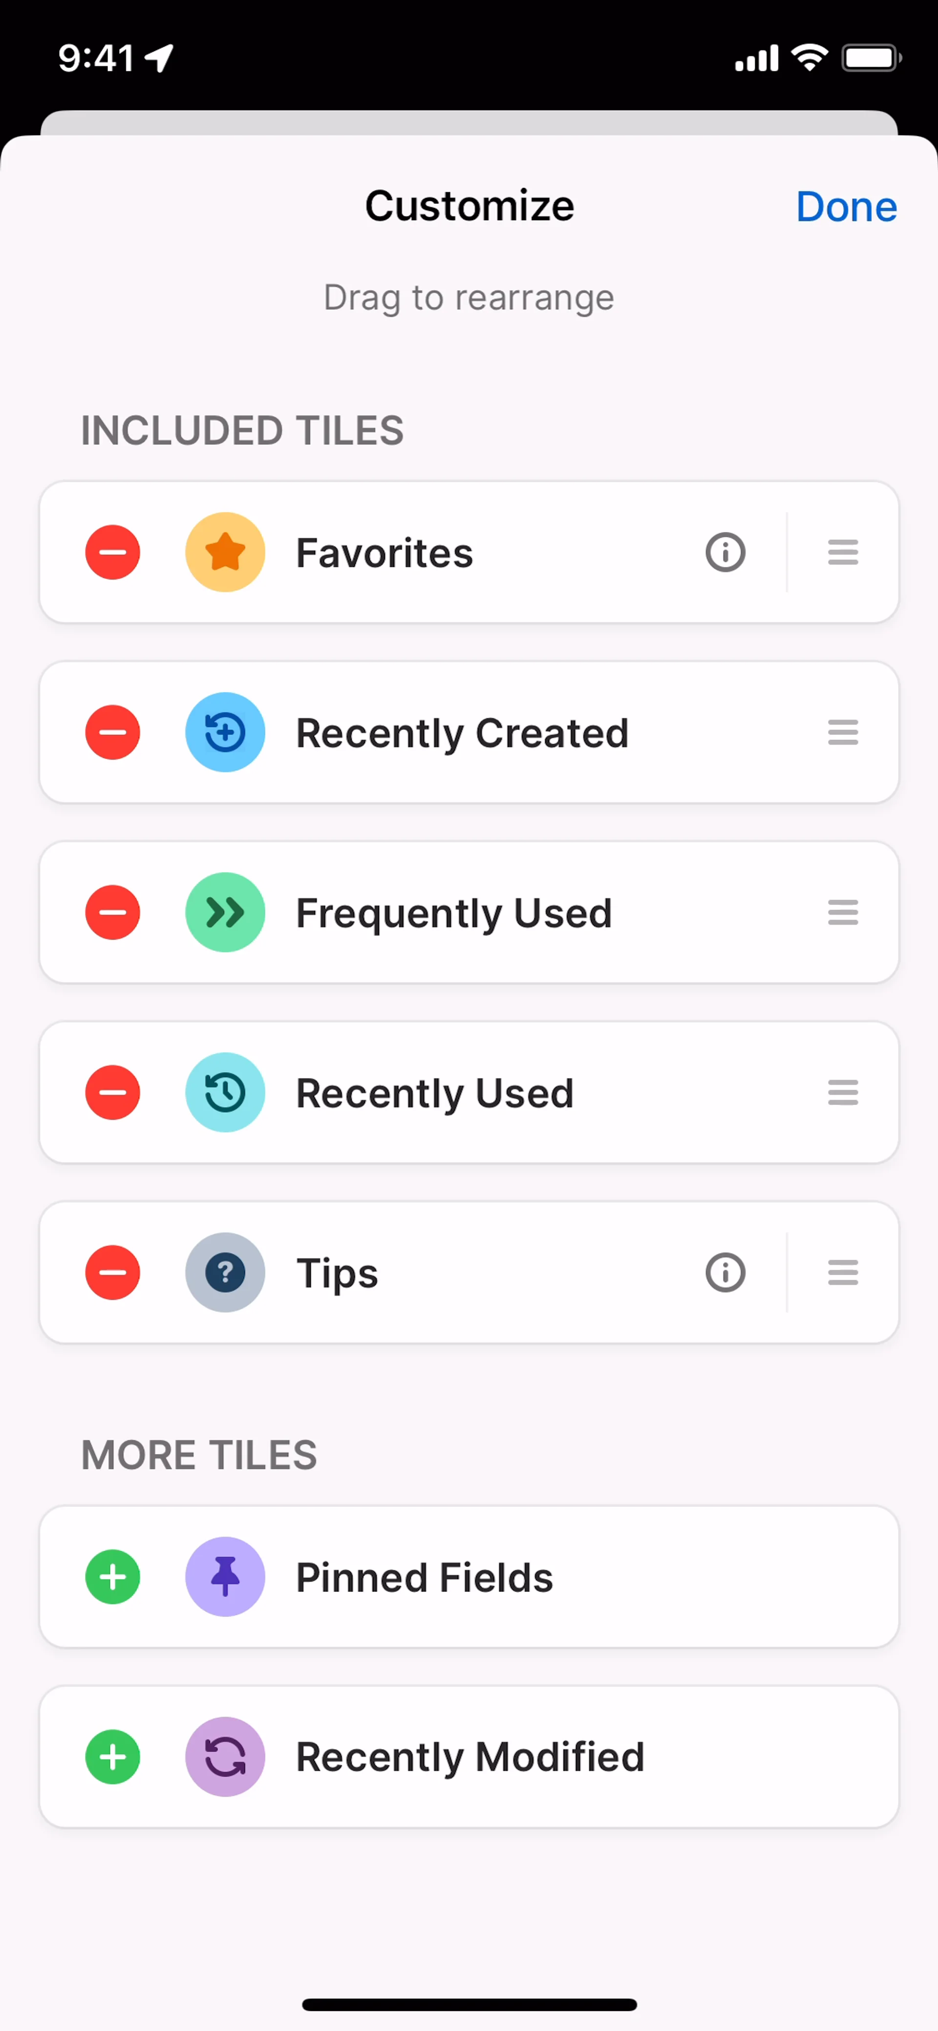Tap the Recently Created clock icon
Screen dimensions: 938x2031
tap(225, 732)
